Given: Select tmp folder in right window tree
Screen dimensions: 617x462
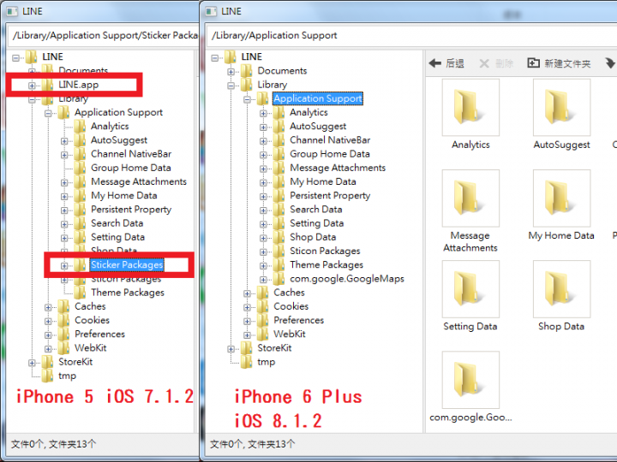Looking at the screenshot, I should pyautogui.click(x=266, y=362).
